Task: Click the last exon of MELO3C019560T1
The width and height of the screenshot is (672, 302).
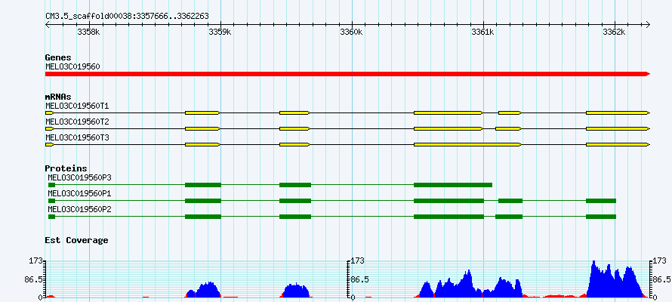Action: point(618,112)
